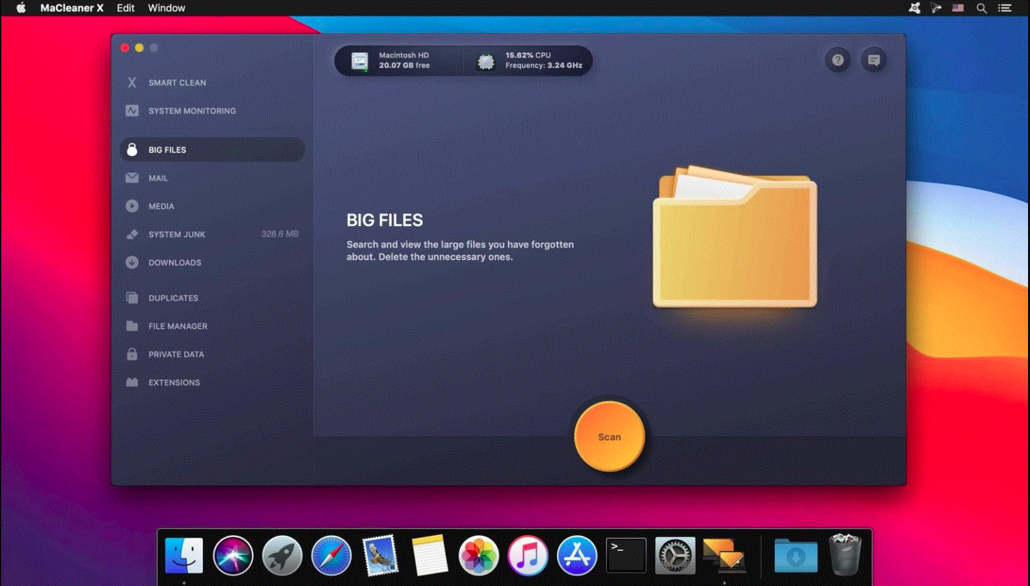
Task: Click the "20.07 GB free" disk text
Action: (x=404, y=65)
